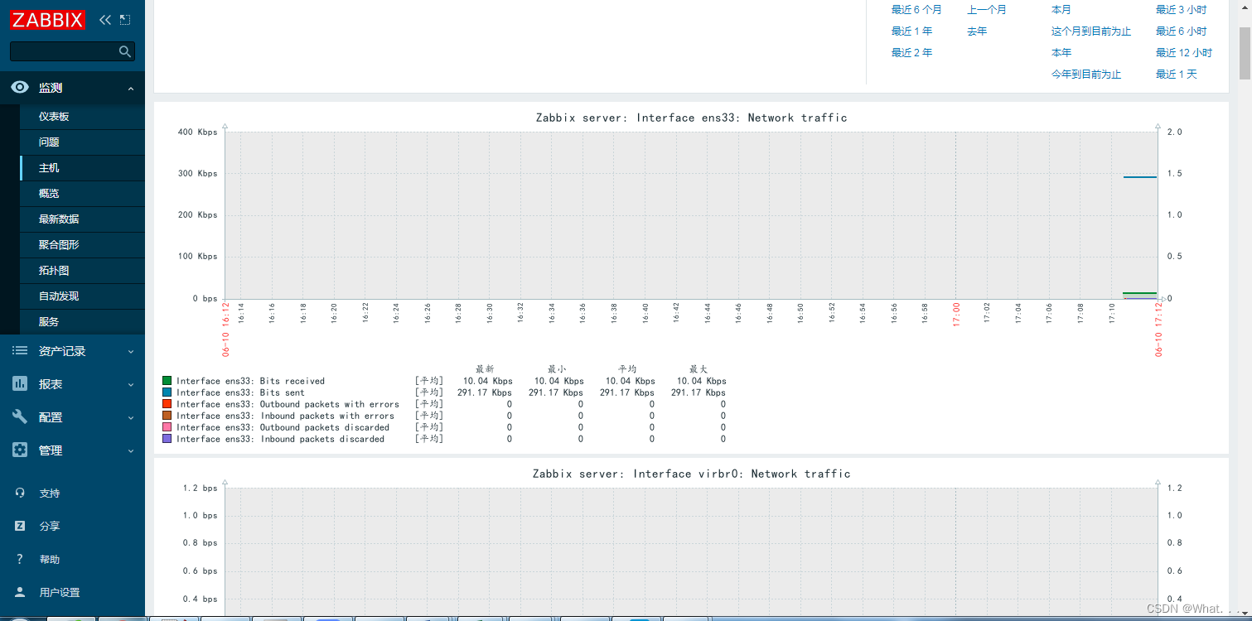Screen dimensions: 1252x621
Task: Collapse the 监测 menu chevron
Action: click(x=131, y=89)
